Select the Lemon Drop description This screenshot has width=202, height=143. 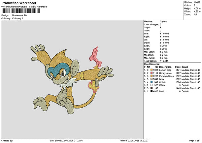(165, 70)
